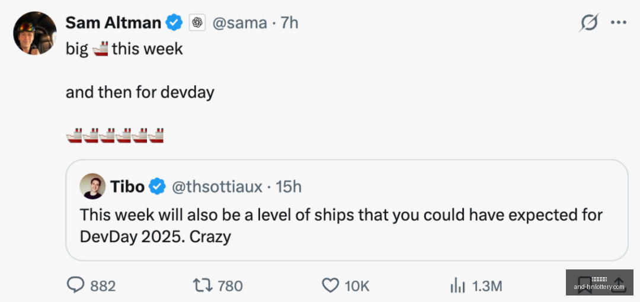
Task: Open the @thsottiaux handle link
Action: tap(217, 187)
